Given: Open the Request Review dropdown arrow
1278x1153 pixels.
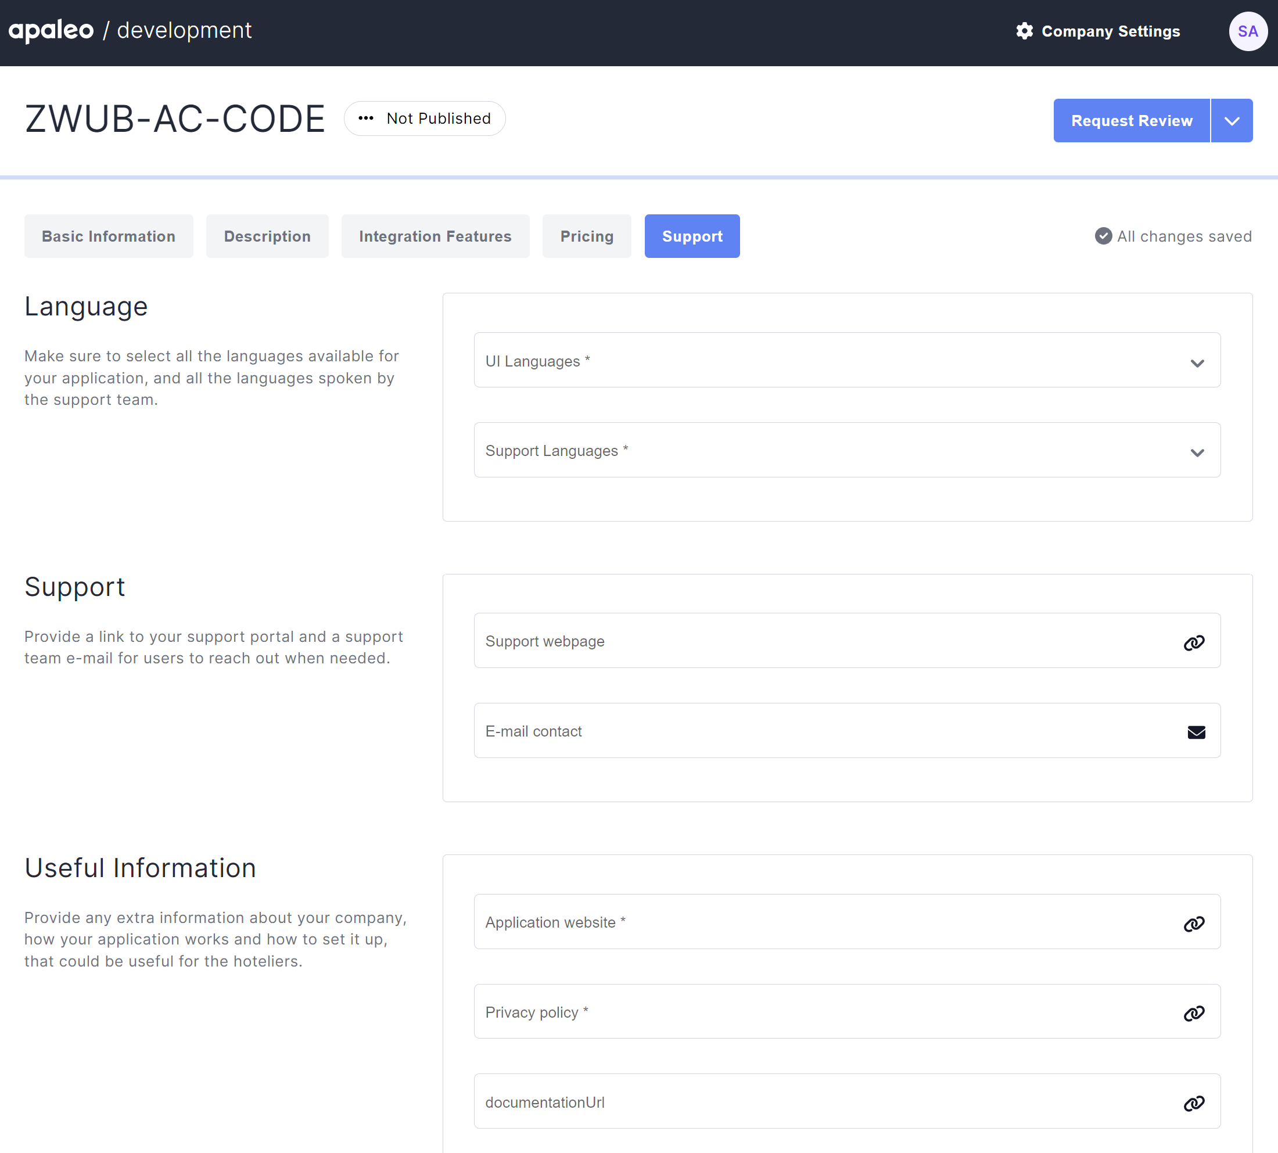Looking at the screenshot, I should coord(1231,120).
